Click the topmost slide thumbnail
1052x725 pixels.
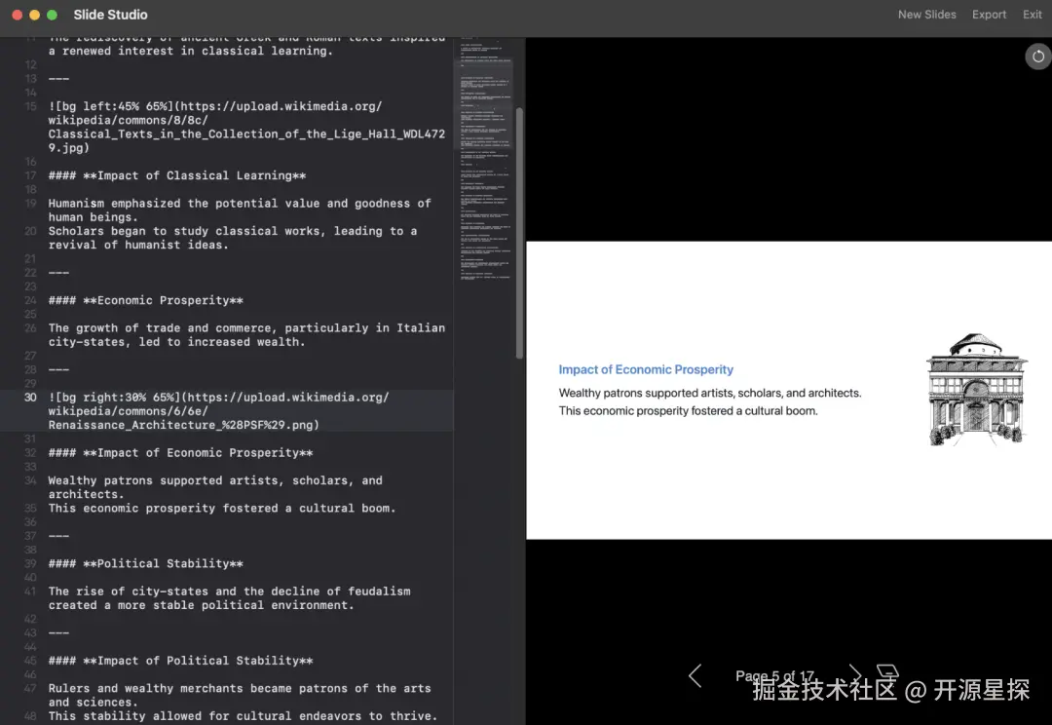pyautogui.click(x=489, y=46)
